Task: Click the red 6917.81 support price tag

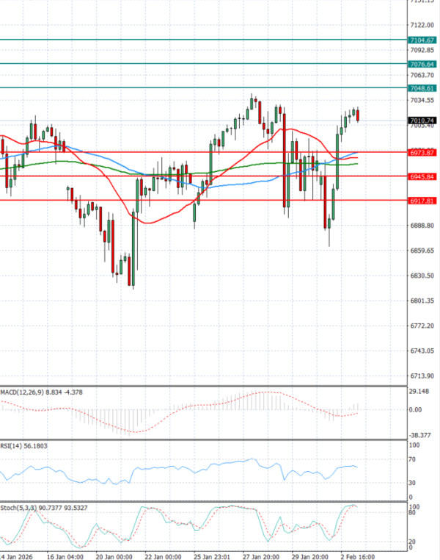Action: point(424,201)
